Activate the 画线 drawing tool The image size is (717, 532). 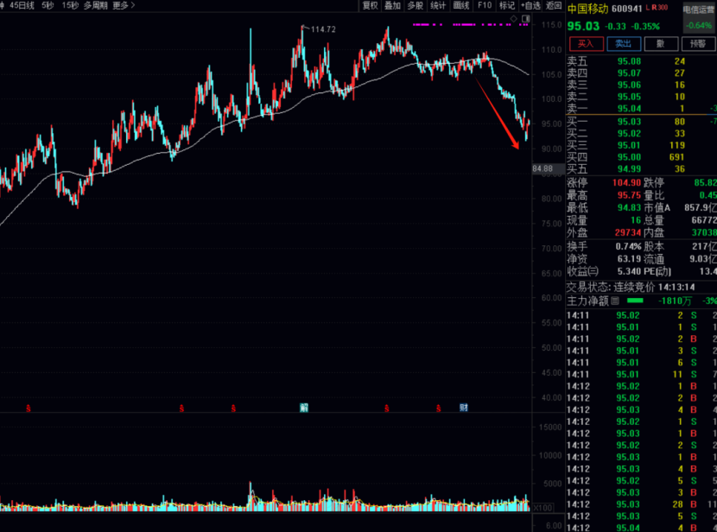pyautogui.click(x=461, y=5)
